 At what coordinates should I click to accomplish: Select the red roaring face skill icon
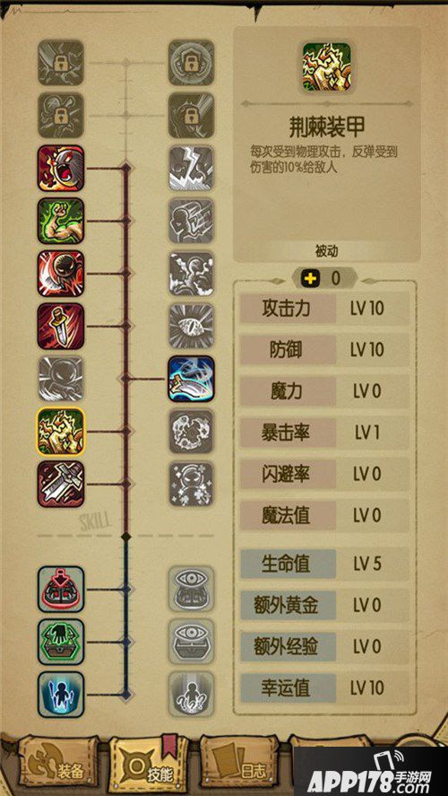[x=61, y=168]
